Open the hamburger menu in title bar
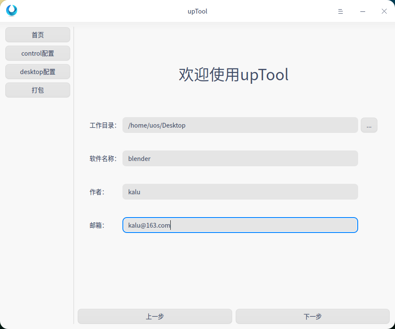Image resolution: width=395 pixels, height=329 pixels. point(340,11)
